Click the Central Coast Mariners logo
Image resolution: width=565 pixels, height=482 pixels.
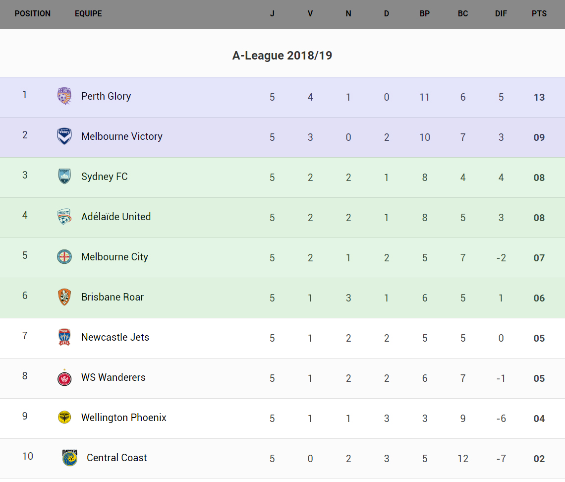click(70, 458)
